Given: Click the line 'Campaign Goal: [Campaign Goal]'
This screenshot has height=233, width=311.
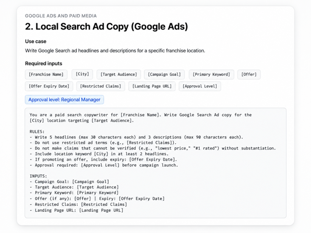Looking at the screenshot, I should (x=70, y=182).
